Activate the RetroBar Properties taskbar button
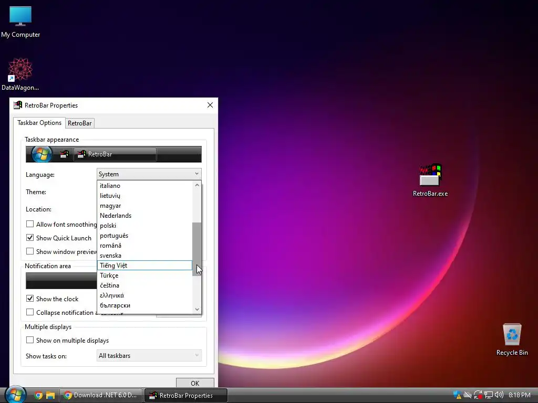This screenshot has height=403, width=538. (x=185, y=395)
